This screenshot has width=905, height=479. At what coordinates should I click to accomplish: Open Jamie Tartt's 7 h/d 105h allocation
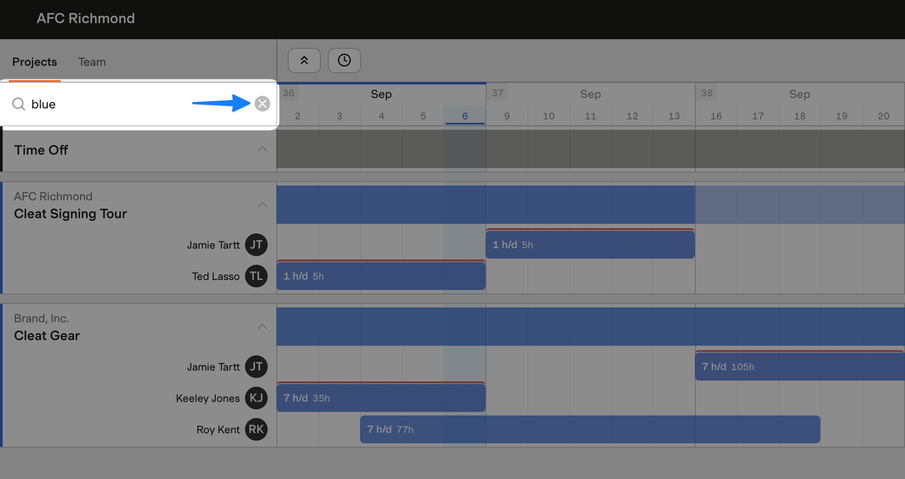[800, 366]
